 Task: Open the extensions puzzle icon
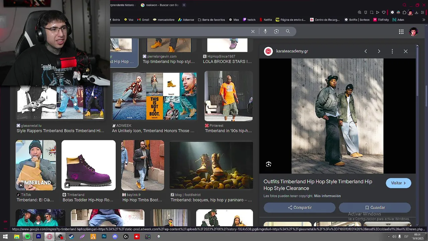click(x=404, y=12)
